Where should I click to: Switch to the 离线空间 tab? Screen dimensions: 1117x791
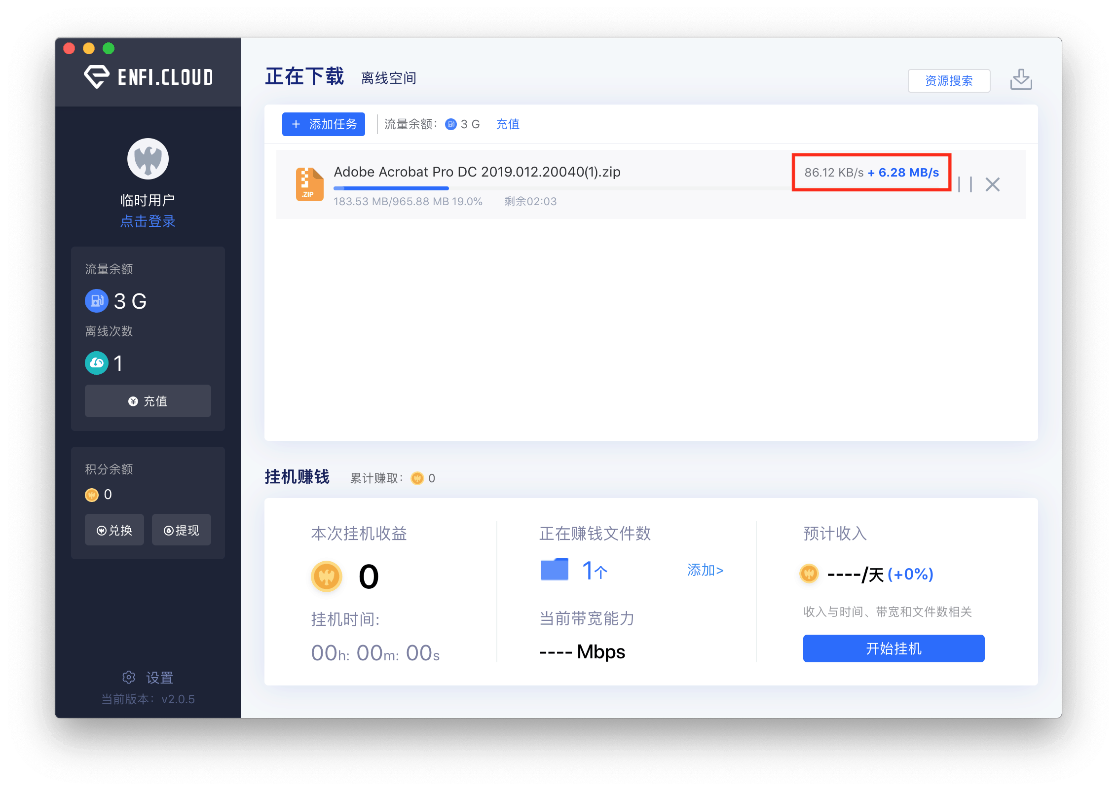point(388,78)
